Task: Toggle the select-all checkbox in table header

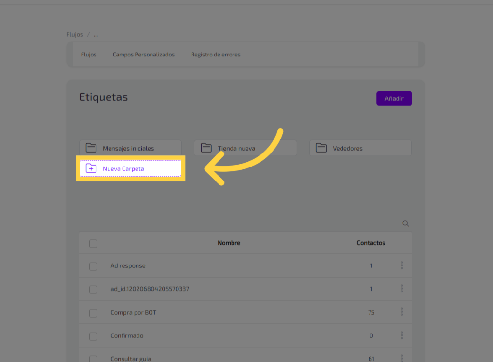Action: tap(94, 244)
